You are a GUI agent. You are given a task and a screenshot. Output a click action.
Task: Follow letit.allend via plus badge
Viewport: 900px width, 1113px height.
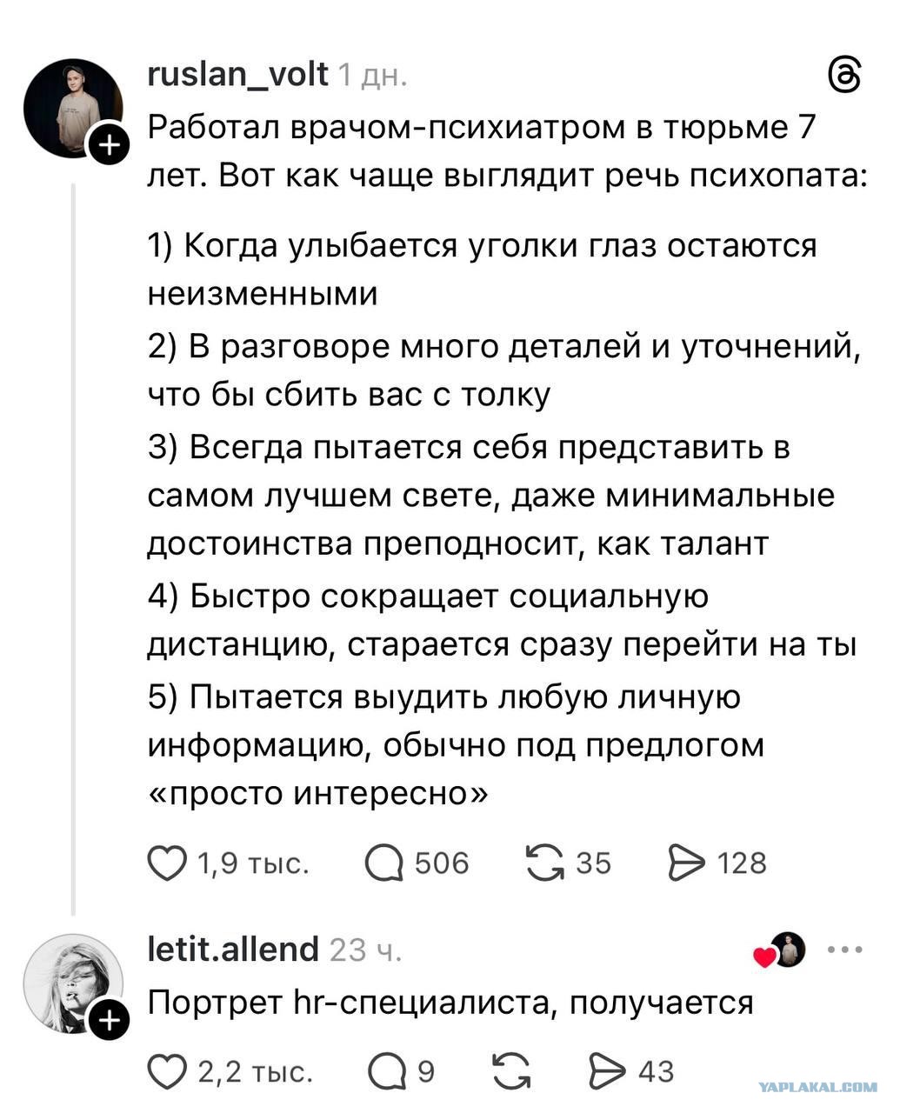[x=109, y=1022]
